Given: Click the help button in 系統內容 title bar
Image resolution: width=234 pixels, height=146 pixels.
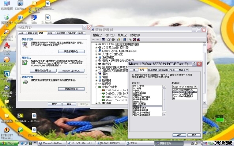Looking at the screenshot, I should point(84,27).
